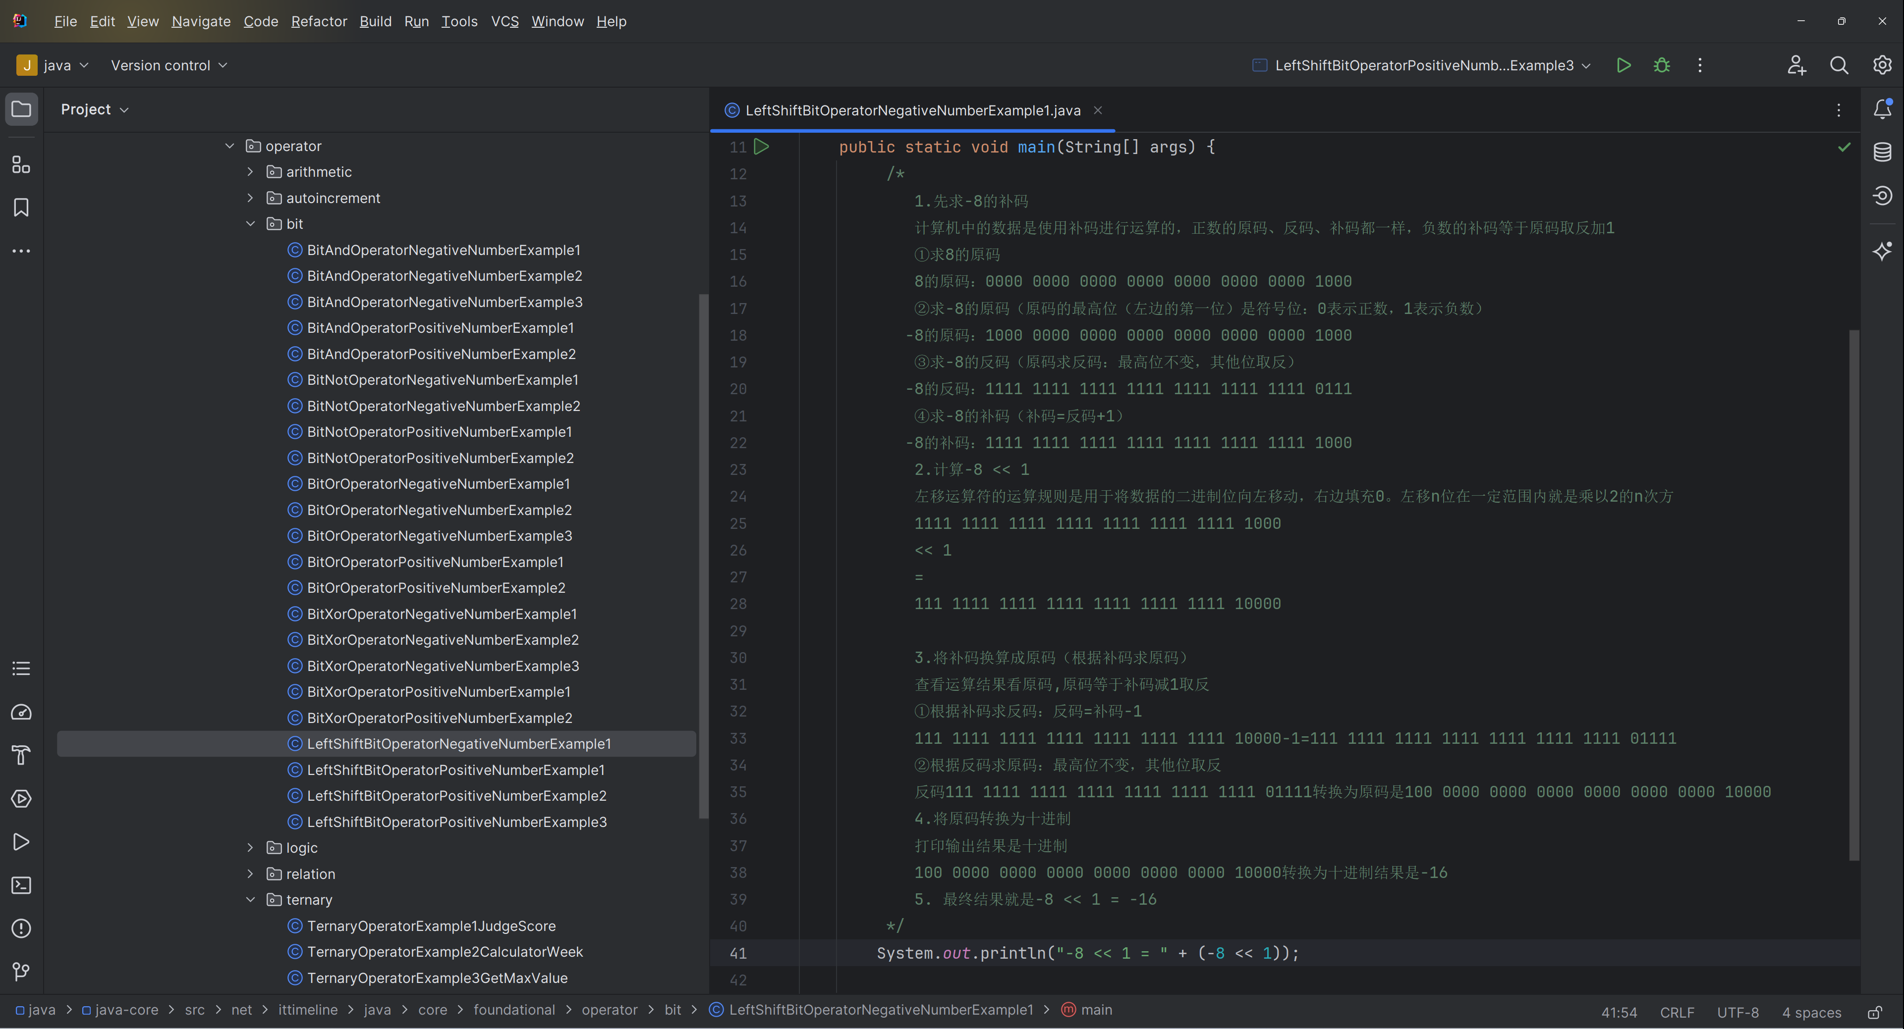Open the Navigate menu
Viewport: 1904px width, 1029px height.
201,21
